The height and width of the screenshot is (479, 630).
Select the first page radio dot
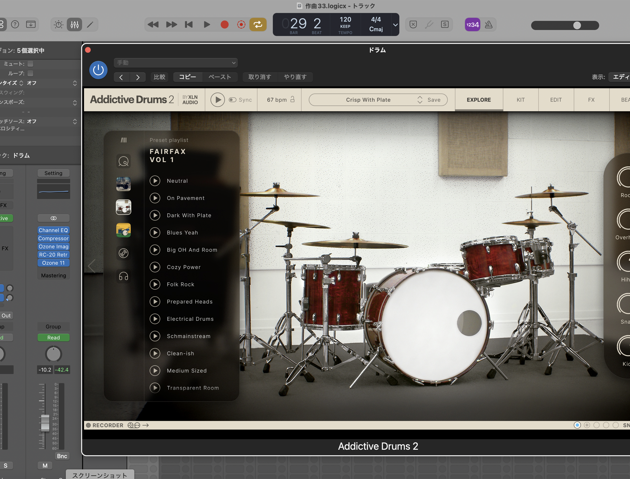pyautogui.click(x=577, y=425)
